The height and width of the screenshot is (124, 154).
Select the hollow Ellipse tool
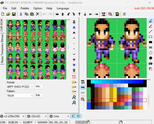click(x=151, y=53)
